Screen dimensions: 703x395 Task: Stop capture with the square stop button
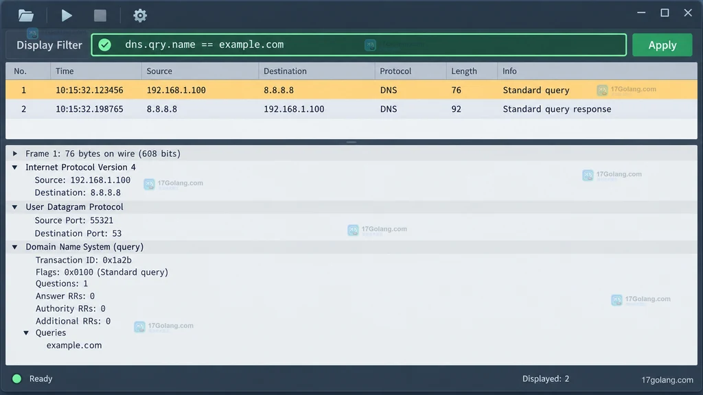[100, 16]
